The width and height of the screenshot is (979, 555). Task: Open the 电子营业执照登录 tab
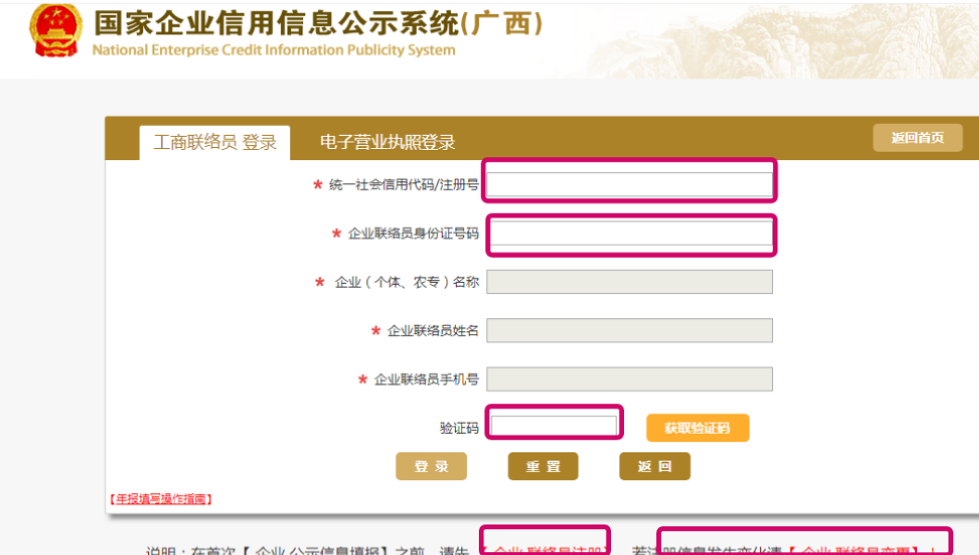pos(387,142)
